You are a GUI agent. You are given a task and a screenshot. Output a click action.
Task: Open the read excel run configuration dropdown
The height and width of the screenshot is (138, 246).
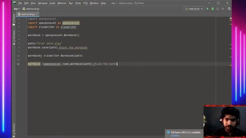194,9
